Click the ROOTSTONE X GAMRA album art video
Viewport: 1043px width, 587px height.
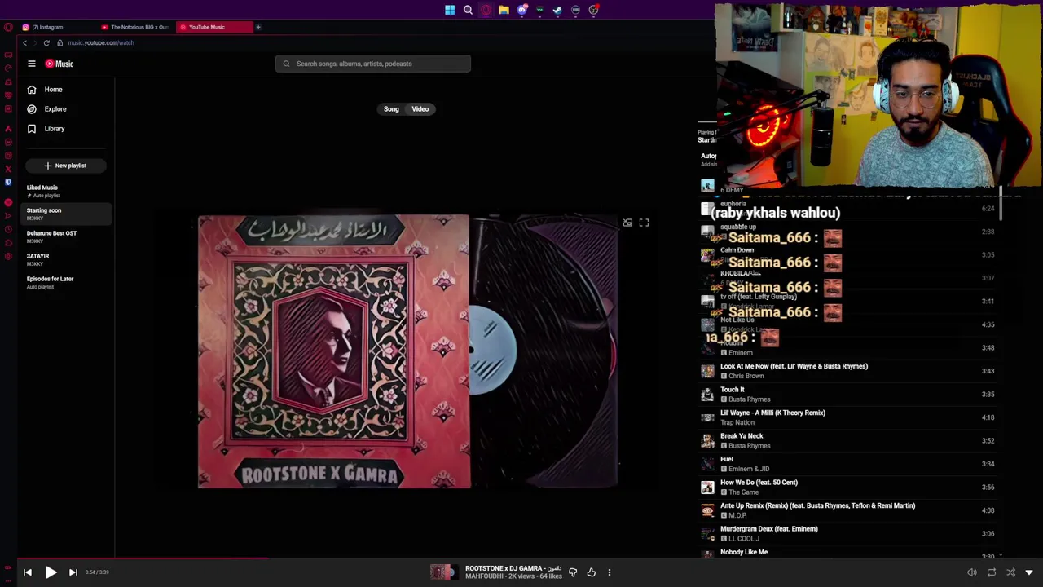click(x=407, y=351)
